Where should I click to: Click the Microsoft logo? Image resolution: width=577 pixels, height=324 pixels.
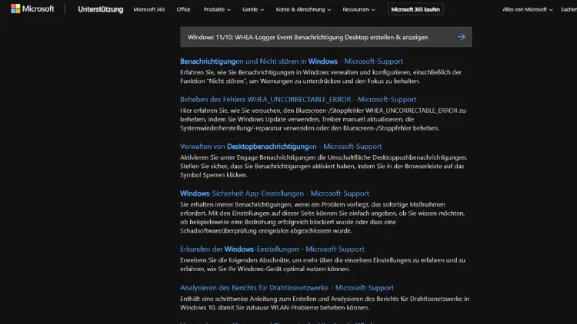click(32, 8)
